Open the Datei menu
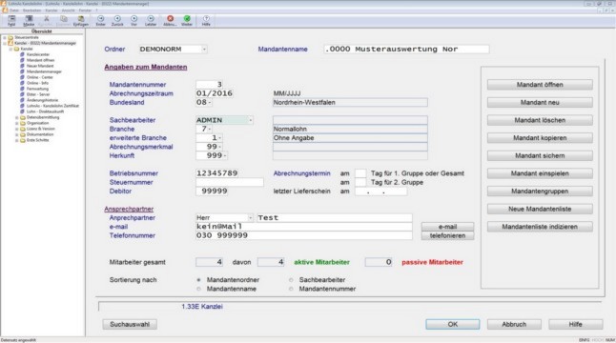Viewport: 616px width, 343px height. [14, 10]
